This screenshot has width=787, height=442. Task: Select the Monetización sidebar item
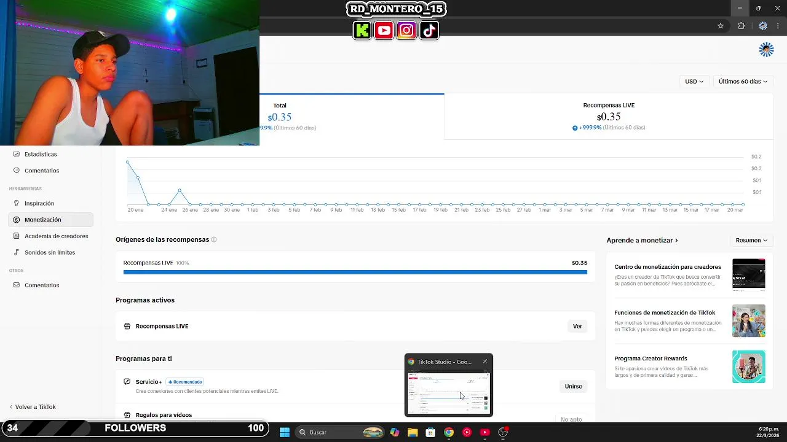click(50, 220)
